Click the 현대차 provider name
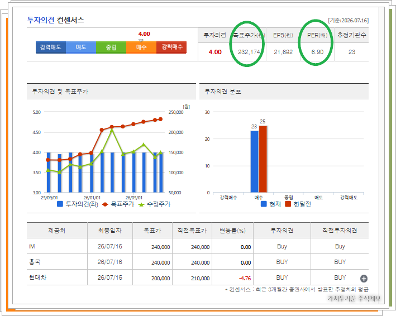Image resolution: width=396 pixels, height=316 pixels. [37, 277]
